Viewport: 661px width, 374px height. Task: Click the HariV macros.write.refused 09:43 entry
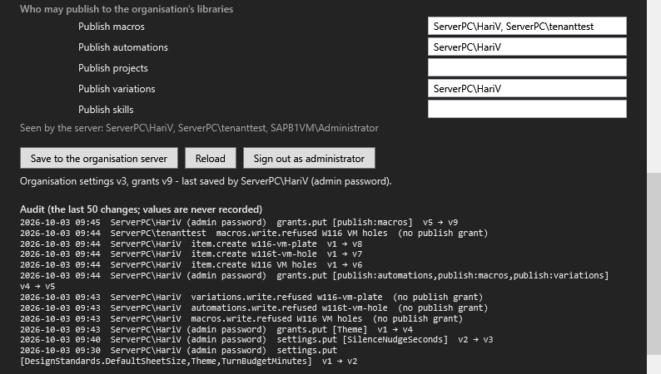241,318
